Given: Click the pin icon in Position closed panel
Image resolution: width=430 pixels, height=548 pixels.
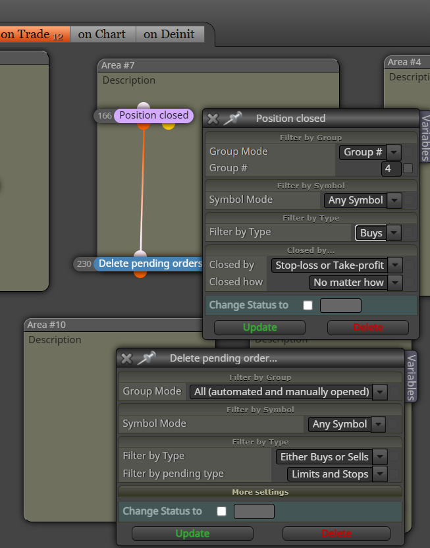Looking at the screenshot, I should click(232, 118).
